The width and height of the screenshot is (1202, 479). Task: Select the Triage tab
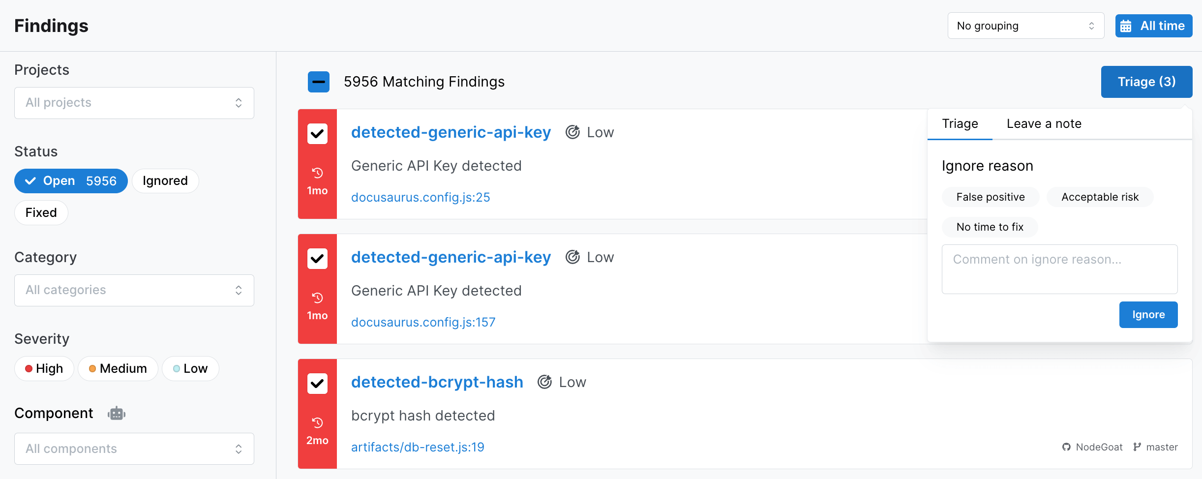960,123
